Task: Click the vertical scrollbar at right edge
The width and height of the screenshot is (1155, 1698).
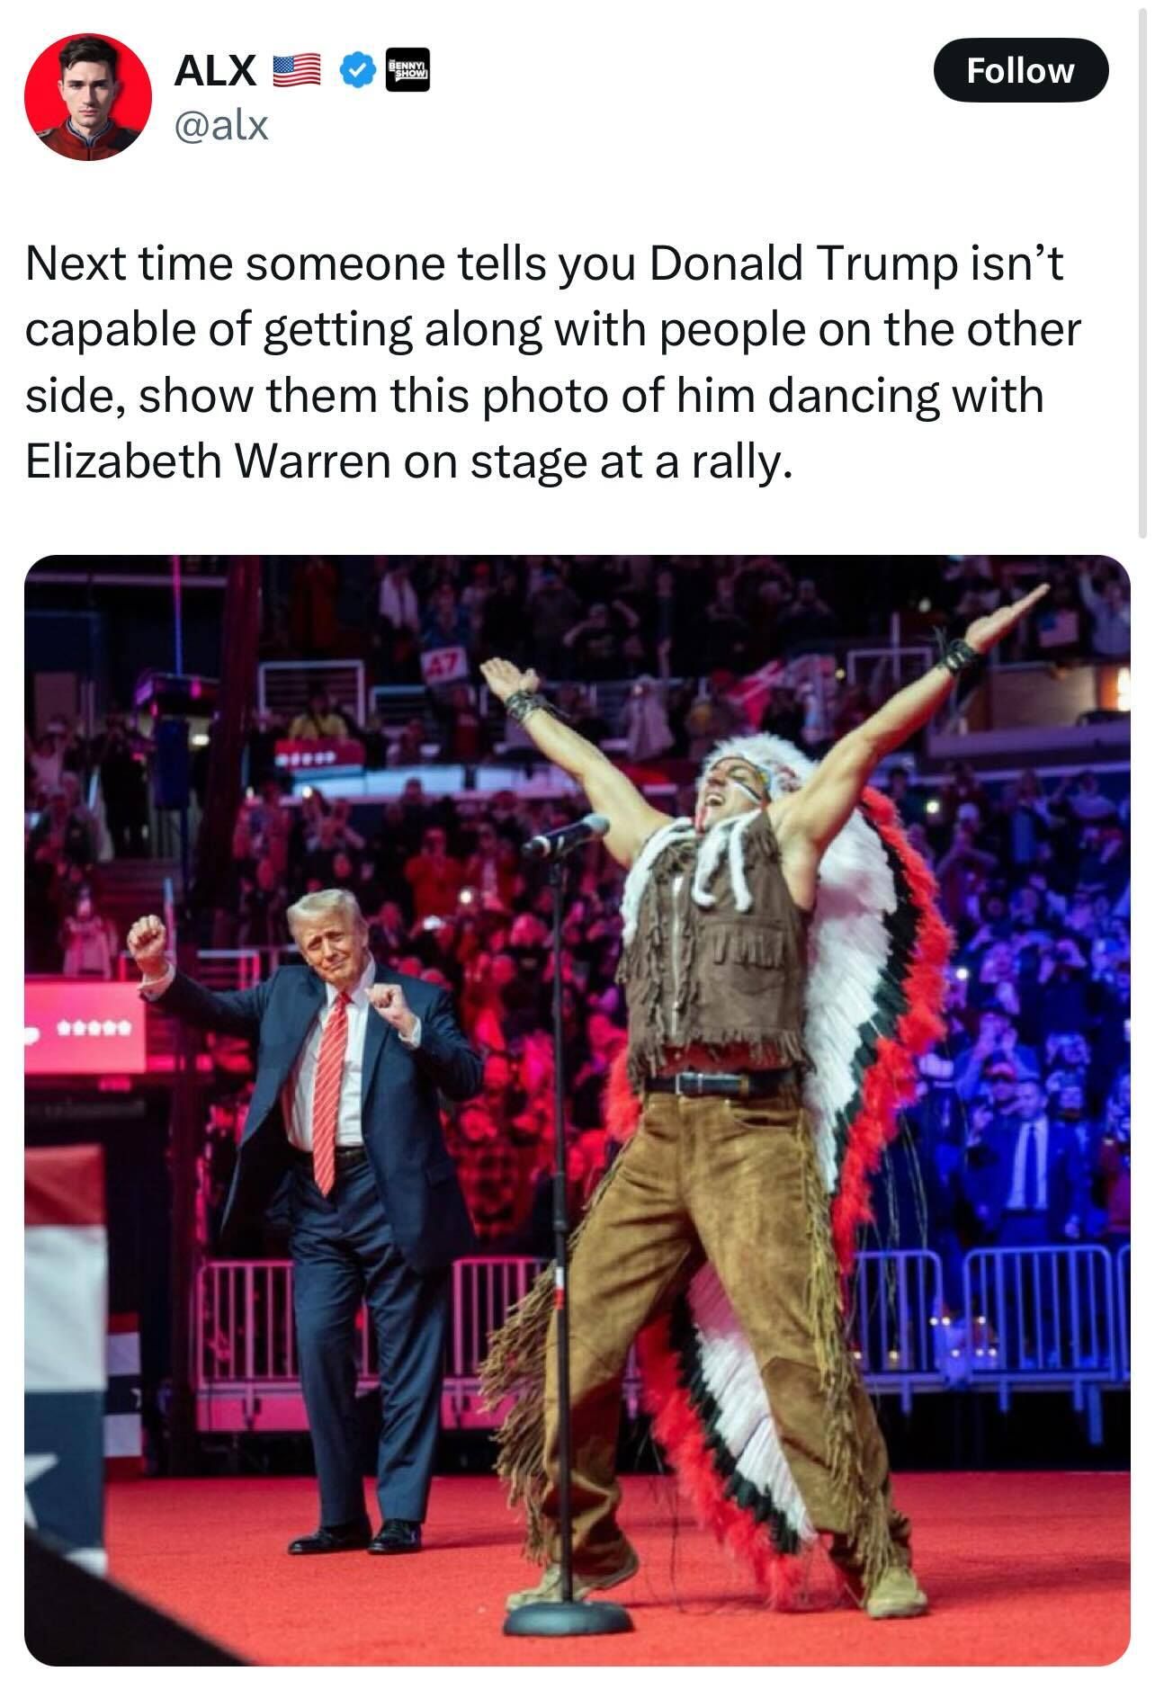Action: pos(1143,270)
